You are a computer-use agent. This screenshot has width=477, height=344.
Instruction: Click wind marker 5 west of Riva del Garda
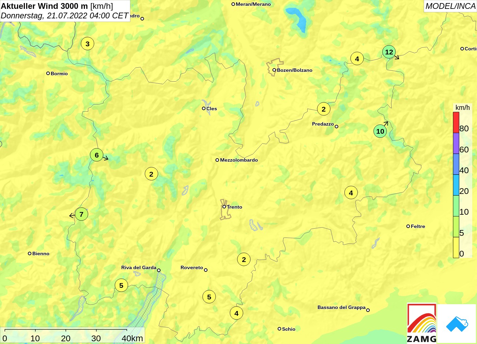coord(121,285)
